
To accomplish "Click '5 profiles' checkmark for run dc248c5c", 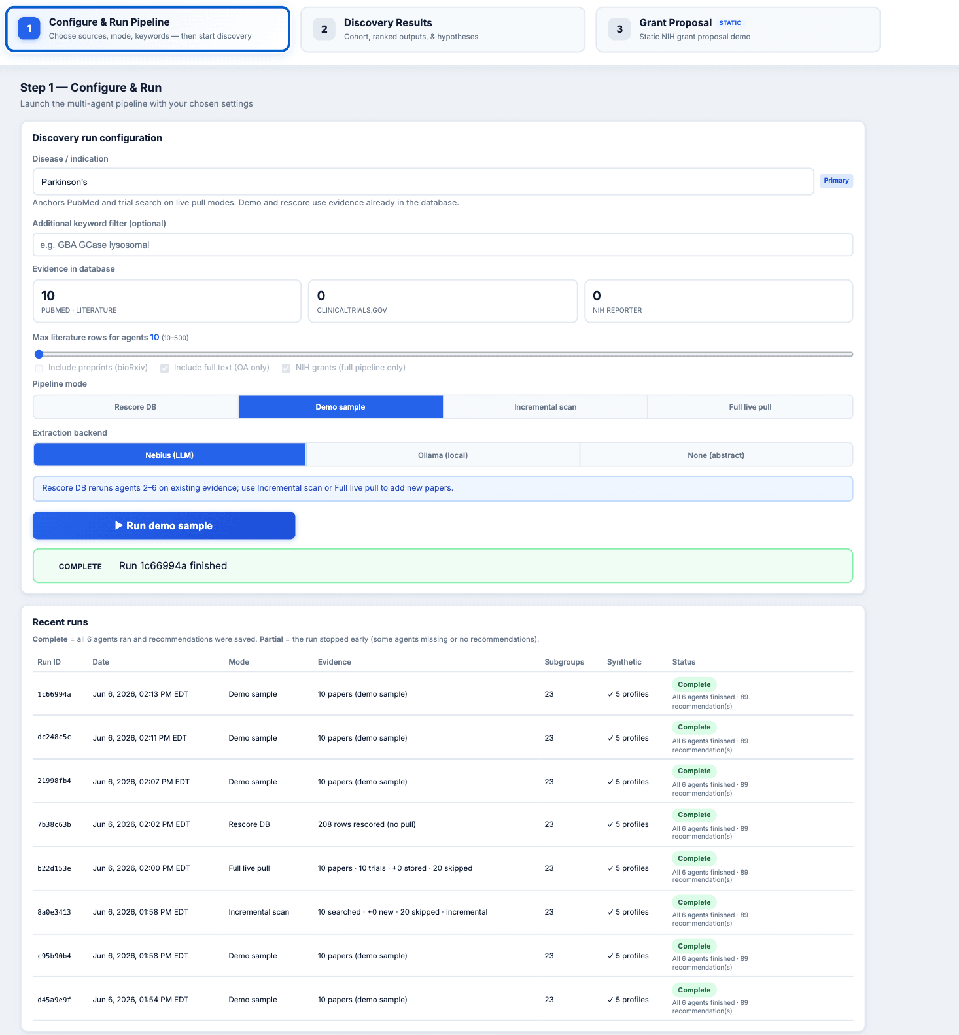I will (x=628, y=738).
